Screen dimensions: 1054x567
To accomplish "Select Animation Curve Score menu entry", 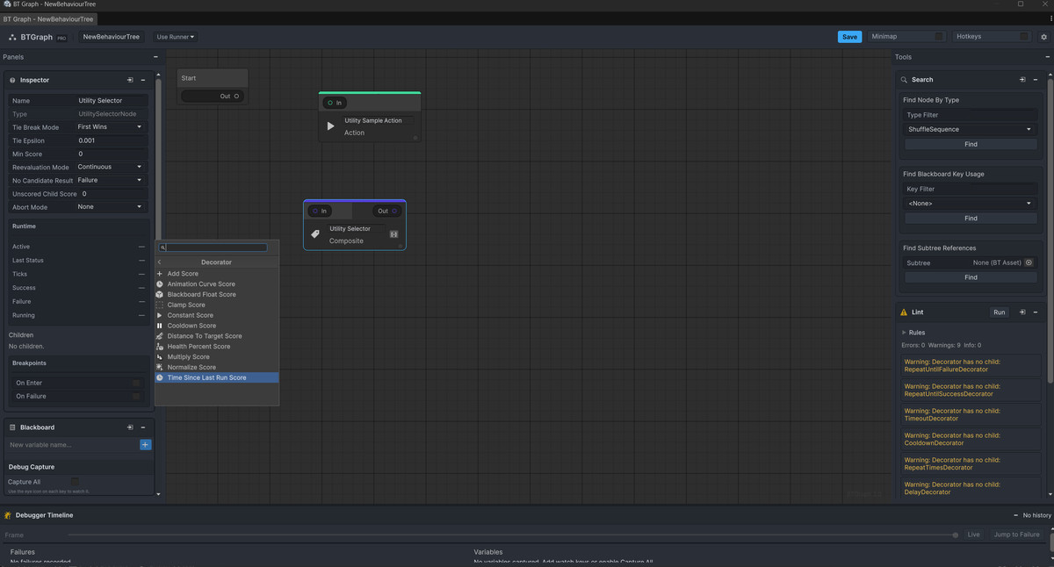I will pyautogui.click(x=217, y=284).
